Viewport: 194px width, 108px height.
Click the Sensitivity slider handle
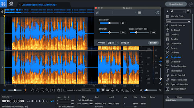[x=109, y=23]
